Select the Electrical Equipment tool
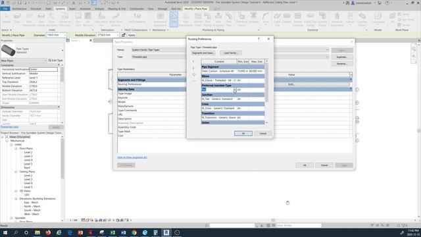 point(337,18)
